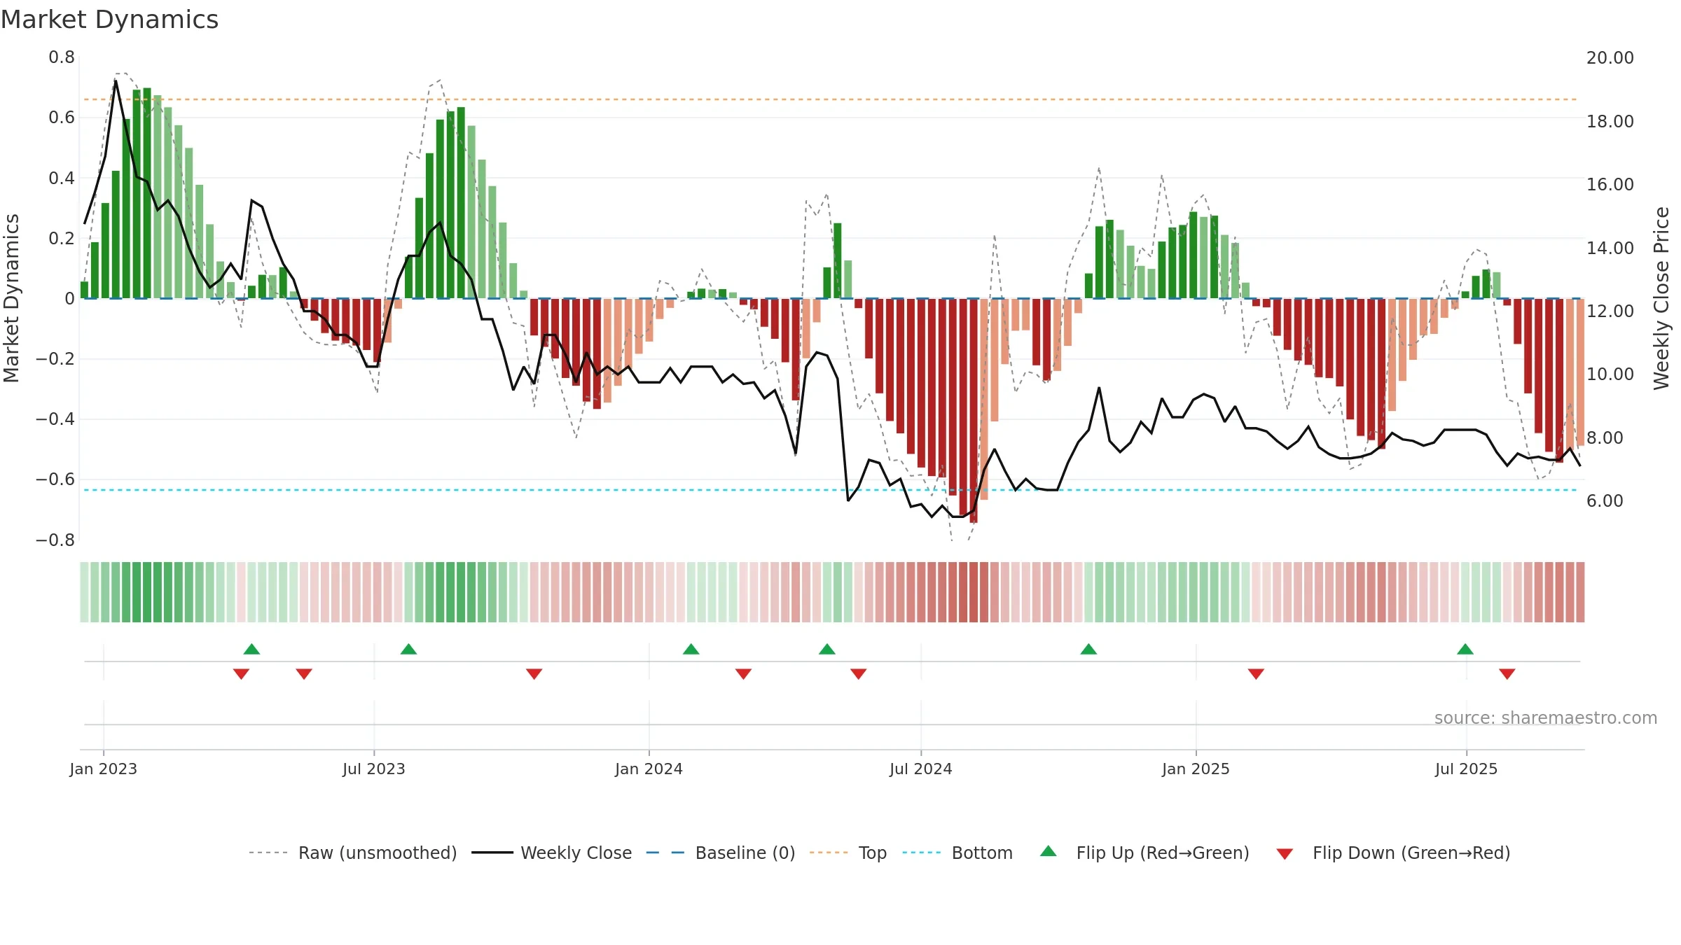Image resolution: width=1681 pixels, height=945 pixels.
Task: Click the cyan dashed Bottom threshold line
Action: [x=831, y=490]
